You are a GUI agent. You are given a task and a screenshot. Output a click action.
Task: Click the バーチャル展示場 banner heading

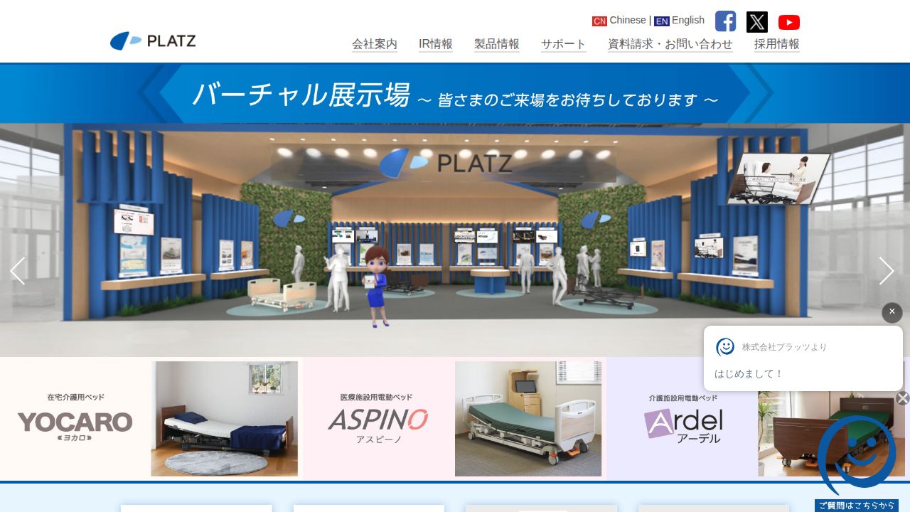[x=301, y=95]
